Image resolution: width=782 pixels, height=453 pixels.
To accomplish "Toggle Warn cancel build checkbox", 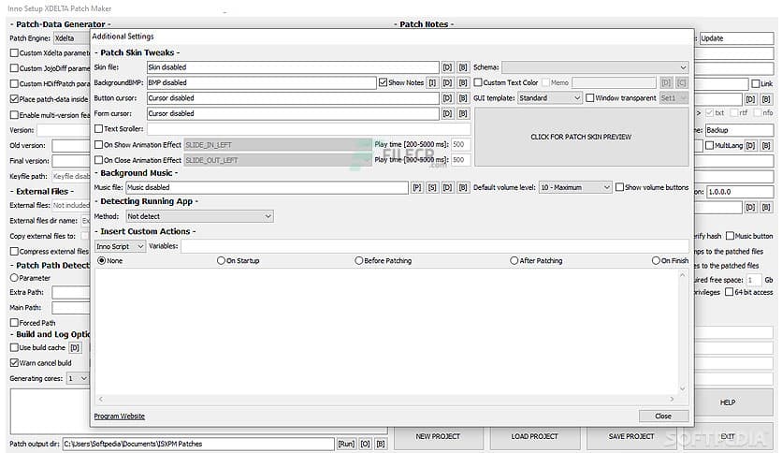I will (x=14, y=363).
